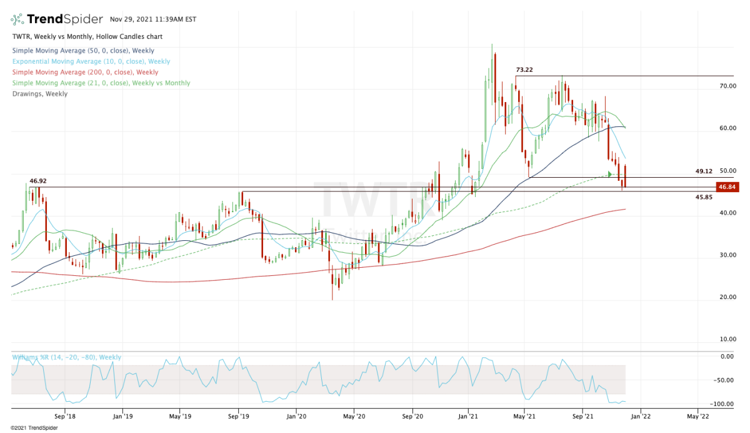750x433 pixels.
Task: Click the 'Sep '21' date axis label
Action: [582, 415]
